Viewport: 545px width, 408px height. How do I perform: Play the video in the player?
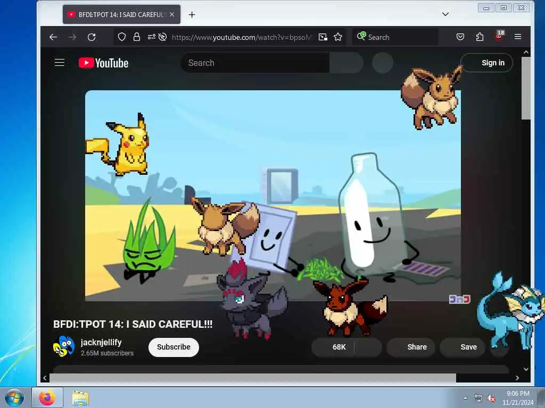pos(273,195)
